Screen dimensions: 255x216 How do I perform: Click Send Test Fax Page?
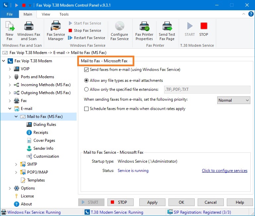click(167, 31)
